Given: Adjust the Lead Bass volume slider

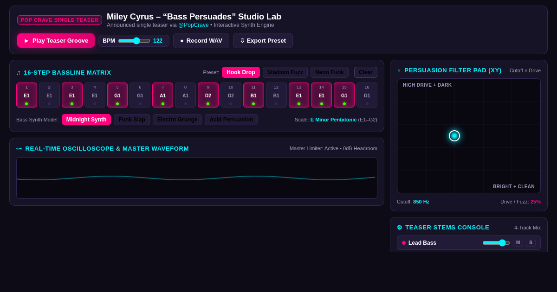Looking at the screenshot, I should point(496,243).
